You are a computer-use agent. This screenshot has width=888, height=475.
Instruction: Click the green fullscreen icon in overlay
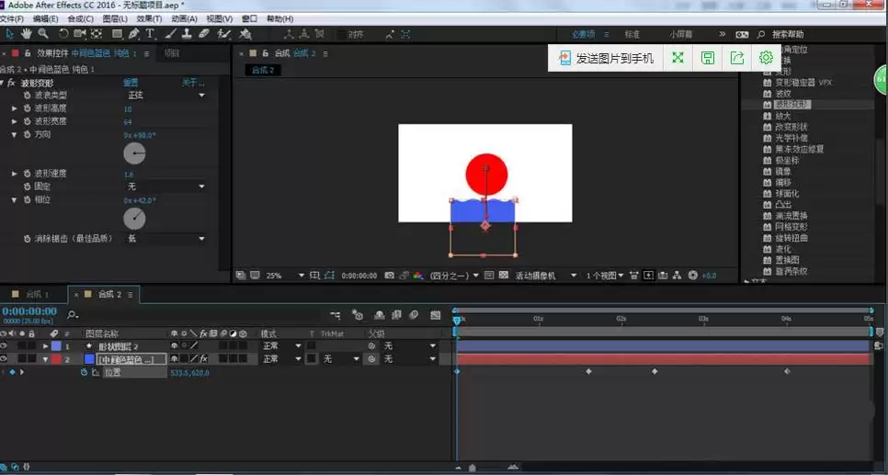click(677, 58)
